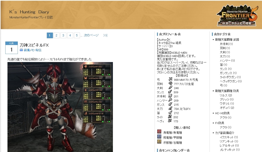The width and height of the screenshot is (262, 152).
Task: Click the long sword 太刀 weapon icon
Action: 170,108
